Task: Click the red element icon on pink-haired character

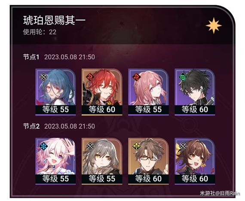Action: 136,77
